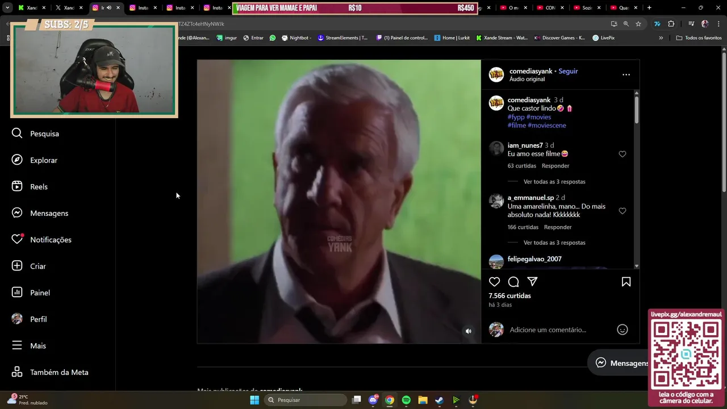
Task: Expand the bookmarks overflow chevron
Action: point(661,38)
